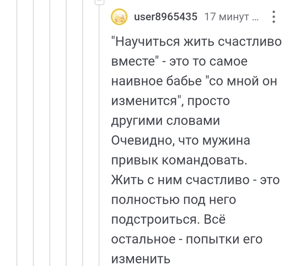Click the line "Очевидно, что мужина"

tap(181, 141)
